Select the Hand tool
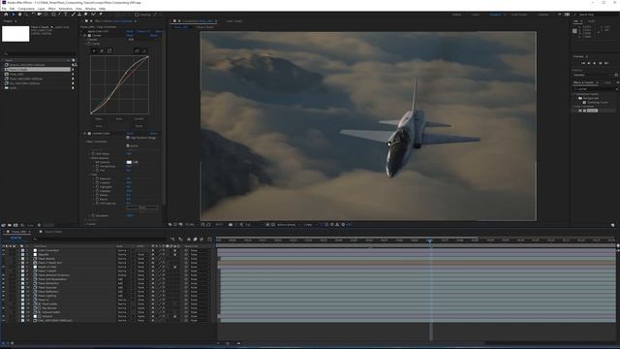The image size is (620, 349). click(19, 15)
